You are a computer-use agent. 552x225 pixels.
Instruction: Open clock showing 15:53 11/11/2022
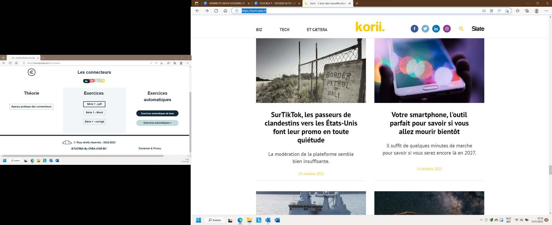(x=537, y=220)
